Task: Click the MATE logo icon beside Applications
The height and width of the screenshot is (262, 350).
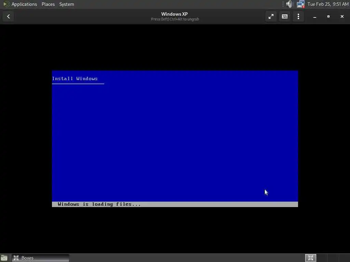Action: click(6, 4)
